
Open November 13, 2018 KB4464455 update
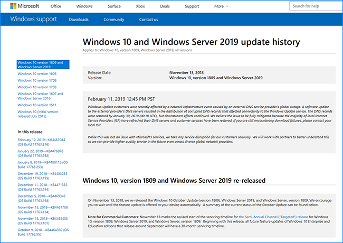[x=43, y=221]
